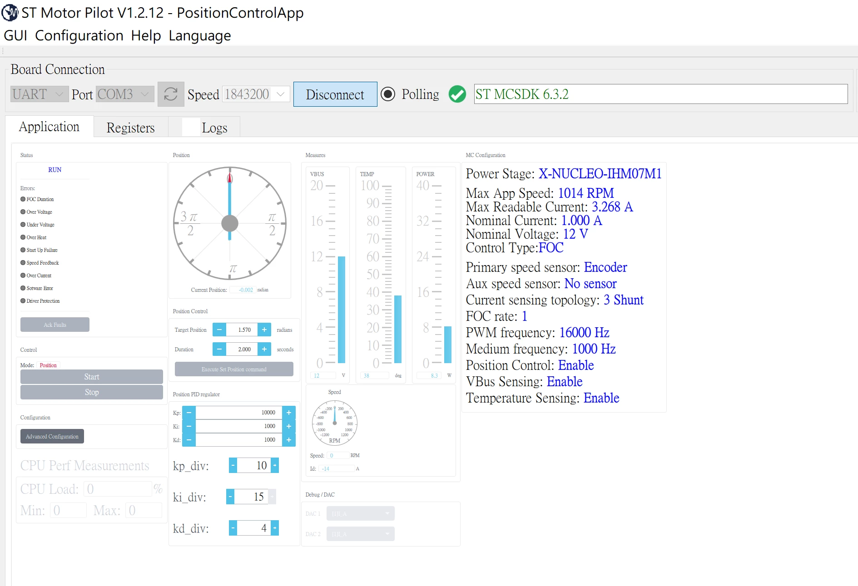Increase Duration with plus button
This screenshot has width=858, height=586.
tap(264, 349)
